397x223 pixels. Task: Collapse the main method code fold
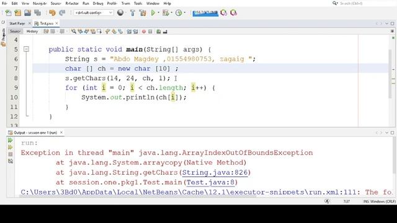26,49
